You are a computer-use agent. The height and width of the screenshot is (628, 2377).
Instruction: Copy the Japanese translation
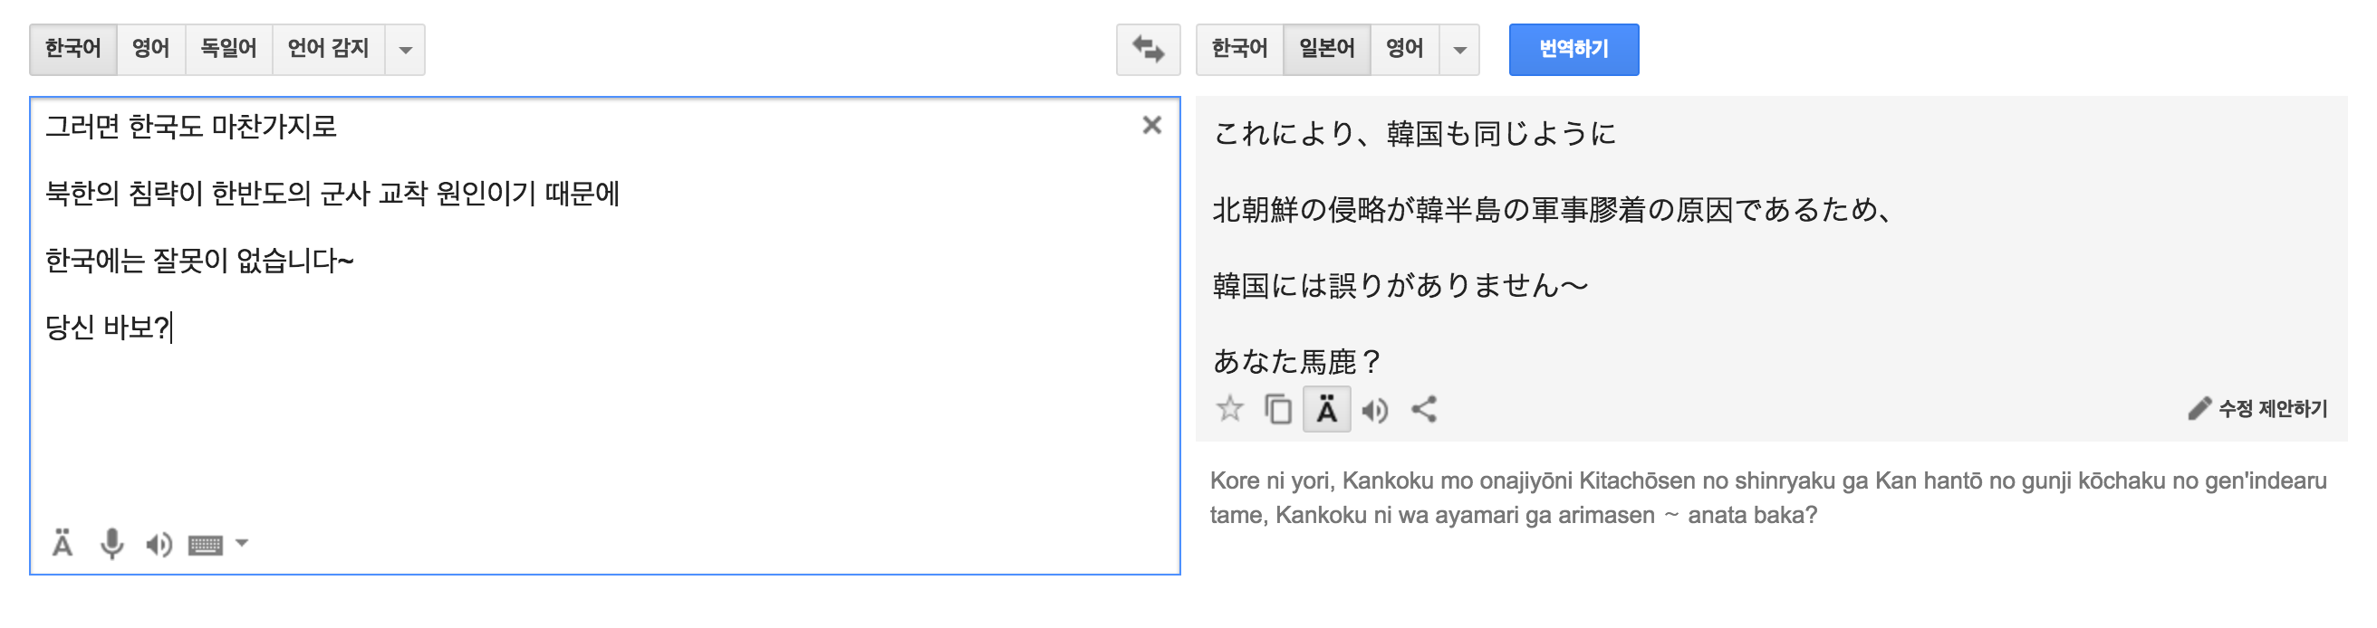[1277, 408]
